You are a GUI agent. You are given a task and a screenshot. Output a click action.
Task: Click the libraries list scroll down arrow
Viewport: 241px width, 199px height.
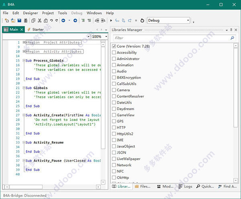[x=236, y=180]
